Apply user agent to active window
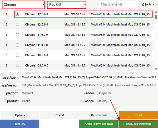This screenshot has width=158, height=128. click(99, 124)
